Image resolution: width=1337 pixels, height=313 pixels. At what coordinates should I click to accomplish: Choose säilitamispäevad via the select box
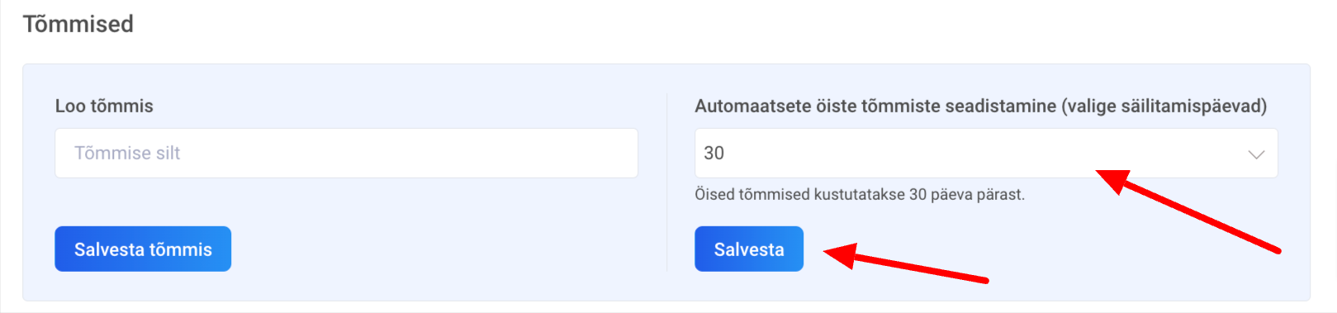point(986,153)
